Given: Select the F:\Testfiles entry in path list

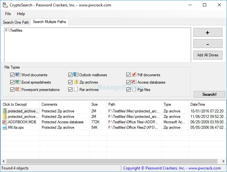Looking at the screenshot, I should pos(14,30).
